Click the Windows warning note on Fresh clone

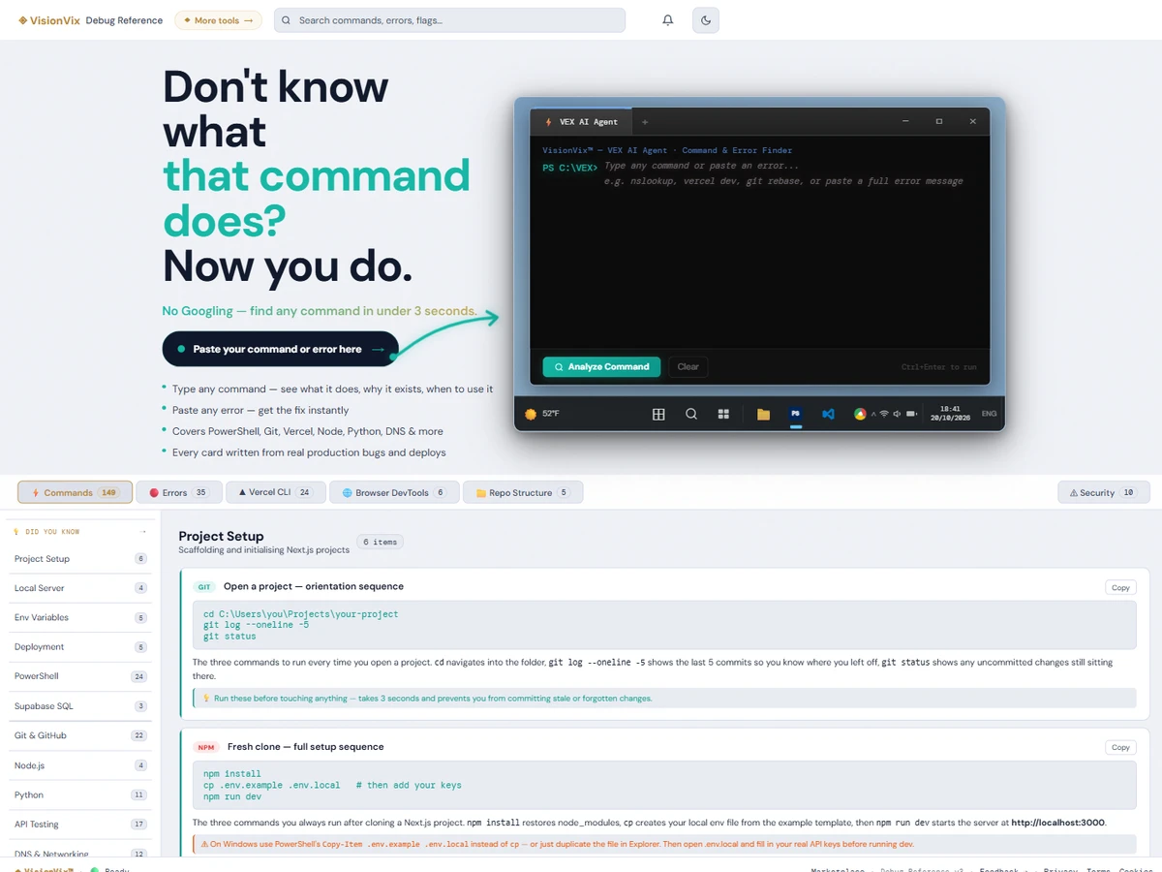click(664, 844)
